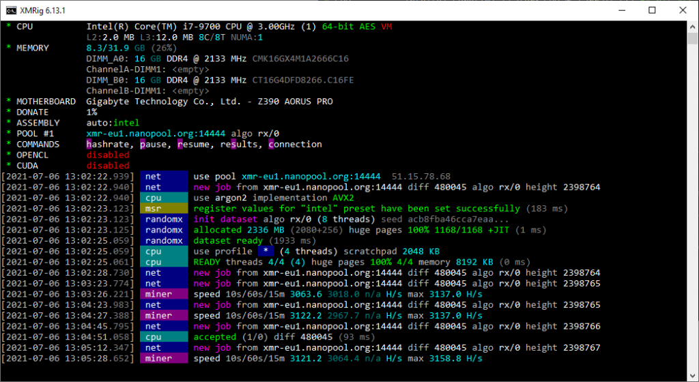Screen dimensions: 699x382
Task: Click the highlighted c in connection
Action: [x=271, y=144]
